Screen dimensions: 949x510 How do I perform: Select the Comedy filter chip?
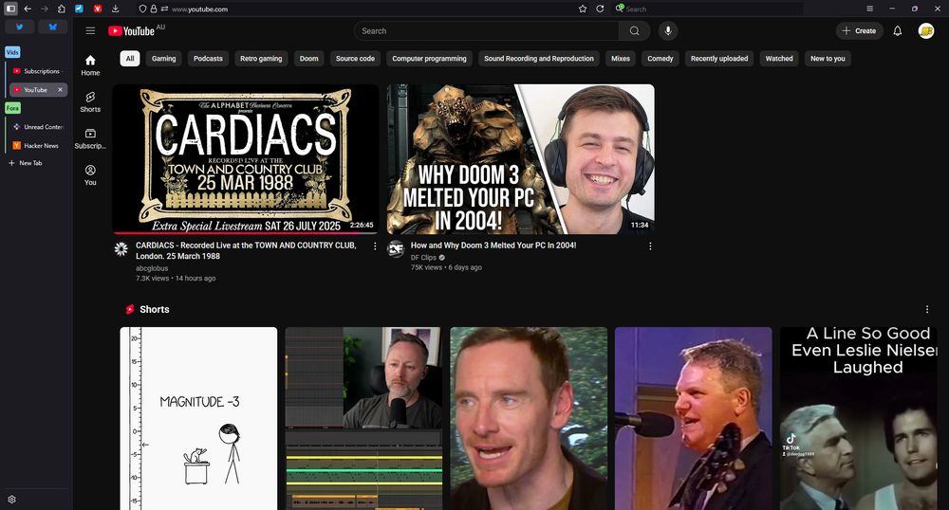661,59
